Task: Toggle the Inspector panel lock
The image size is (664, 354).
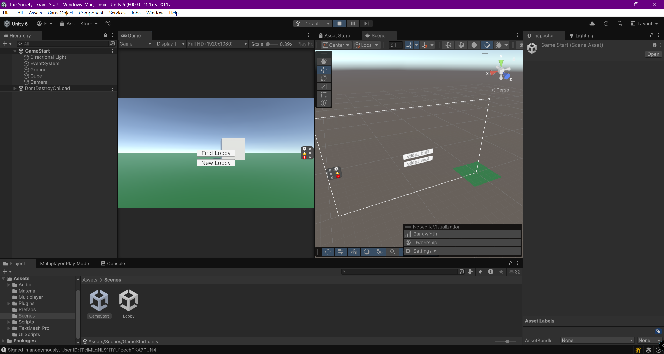Action: click(x=652, y=35)
